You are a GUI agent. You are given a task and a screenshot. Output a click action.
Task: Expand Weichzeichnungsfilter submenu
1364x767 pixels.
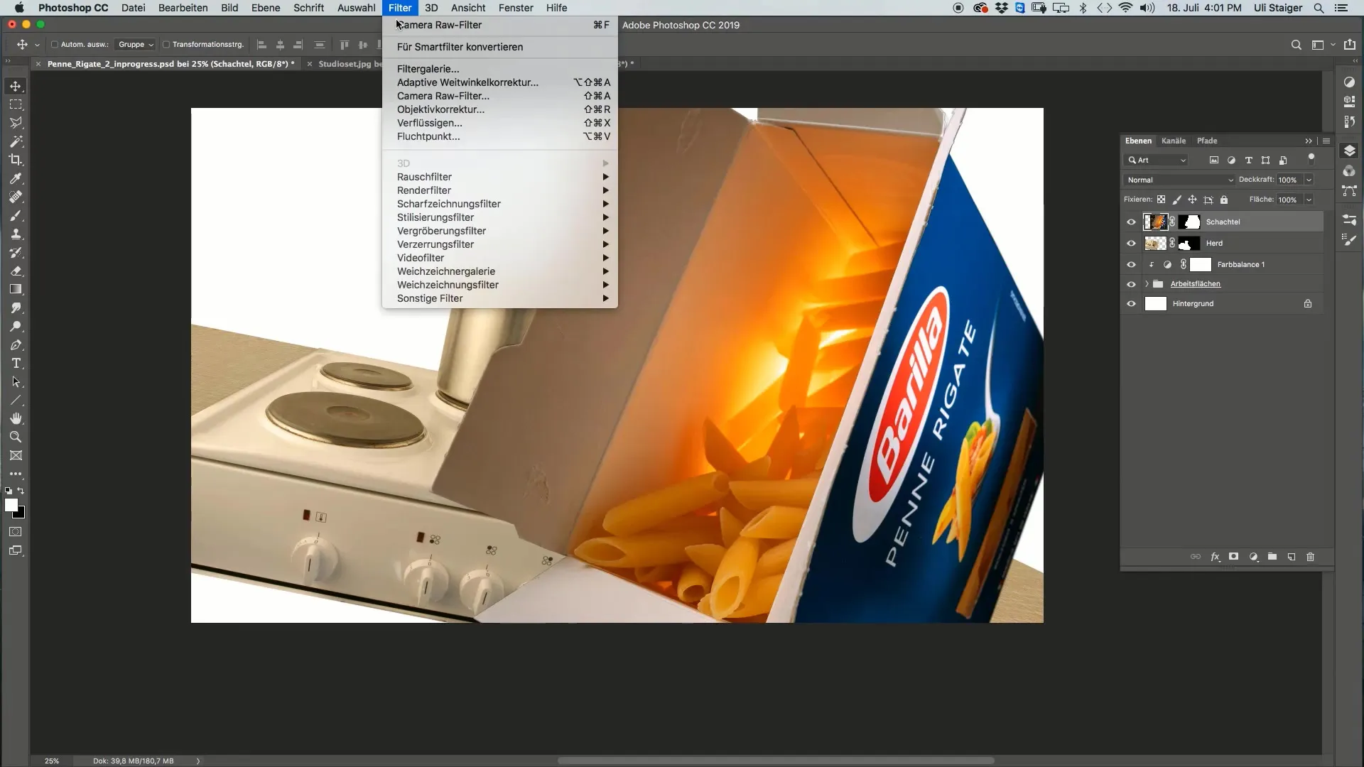[x=499, y=285]
